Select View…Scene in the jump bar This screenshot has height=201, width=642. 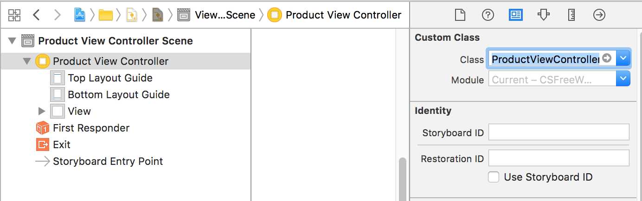coord(216,15)
